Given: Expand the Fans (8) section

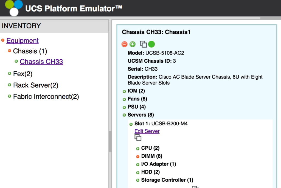Looking at the screenshot, I should (124, 99).
